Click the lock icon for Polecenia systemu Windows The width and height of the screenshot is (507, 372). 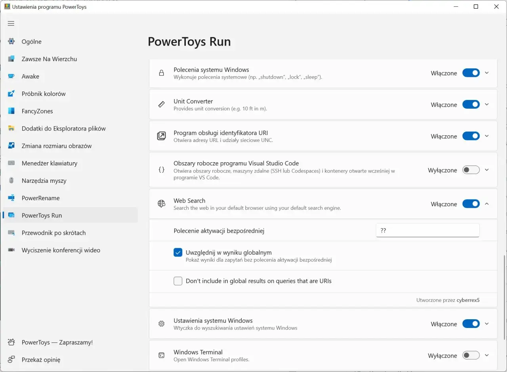point(161,73)
